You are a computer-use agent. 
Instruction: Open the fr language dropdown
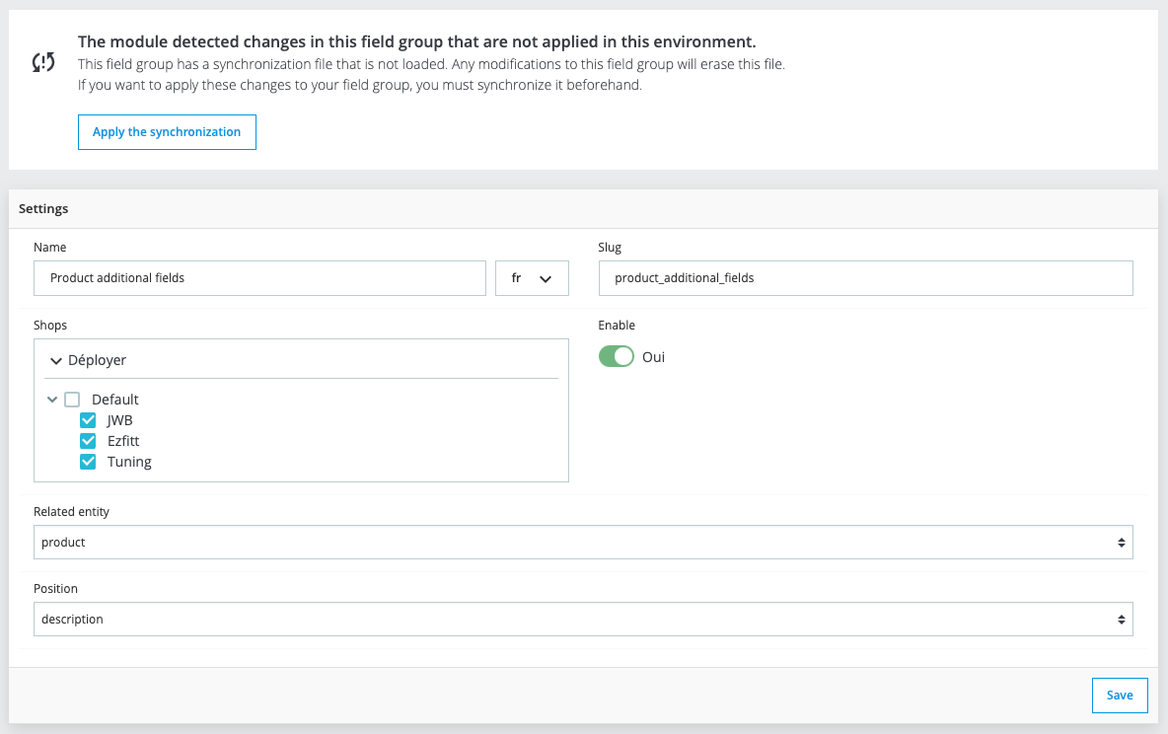[532, 278]
